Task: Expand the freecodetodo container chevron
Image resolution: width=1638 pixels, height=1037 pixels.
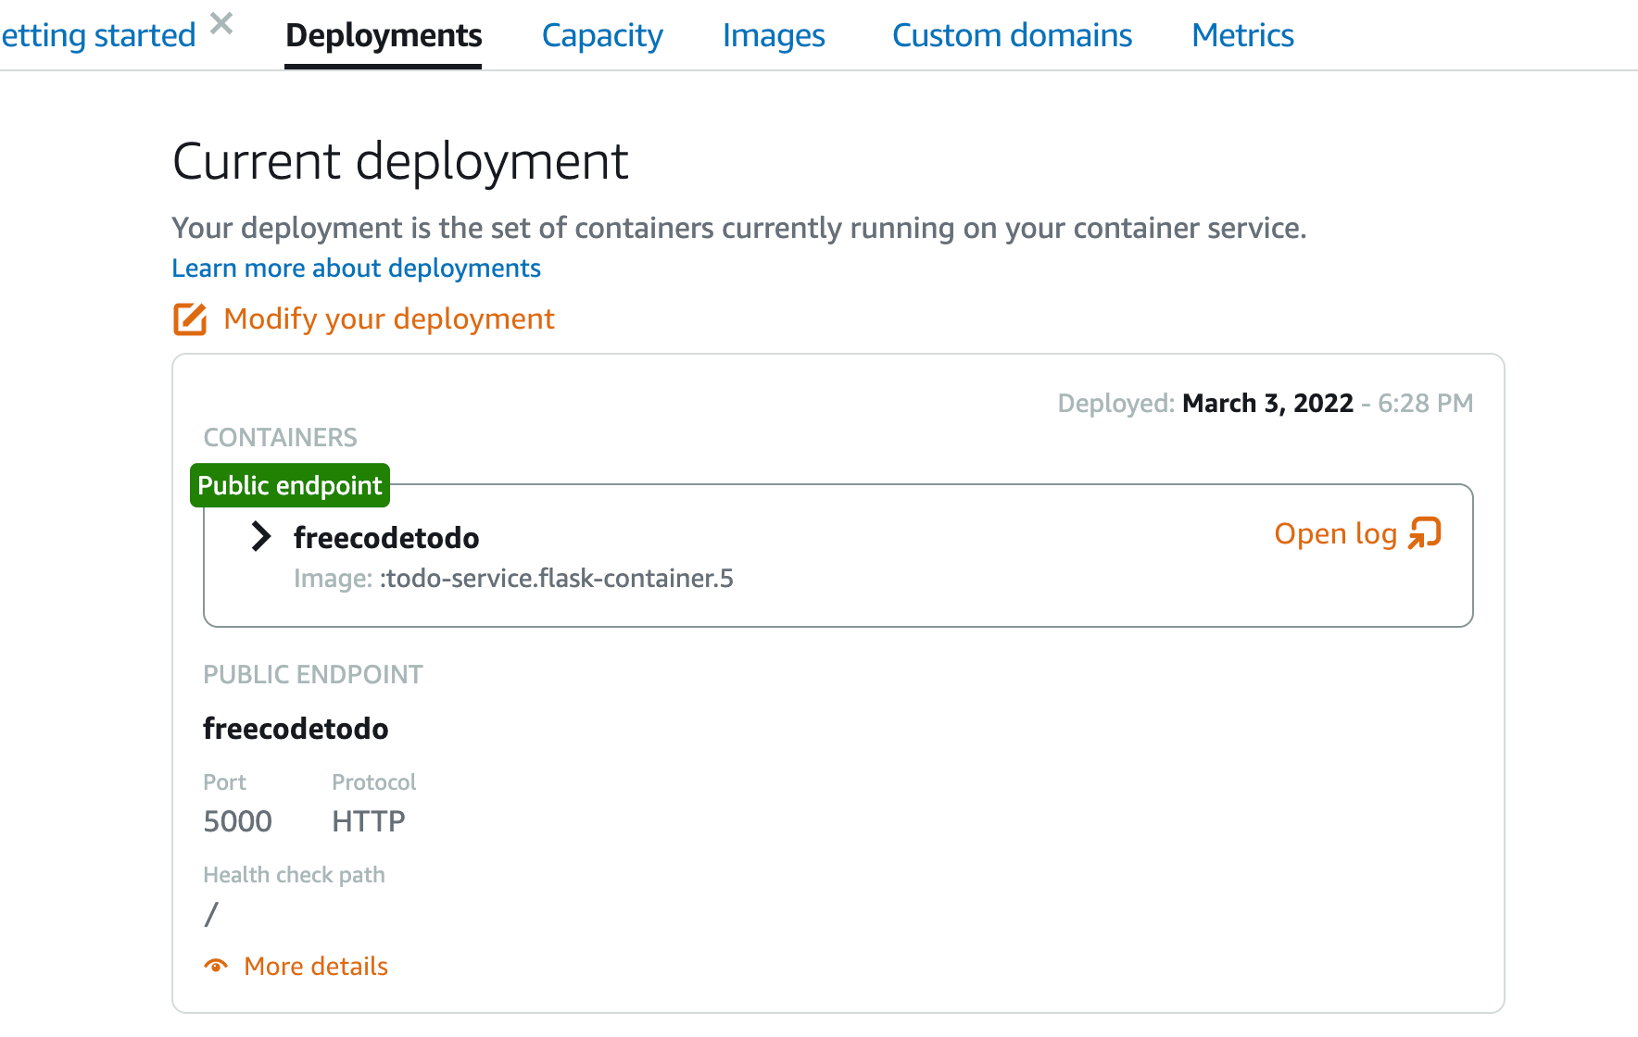Action: click(261, 536)
